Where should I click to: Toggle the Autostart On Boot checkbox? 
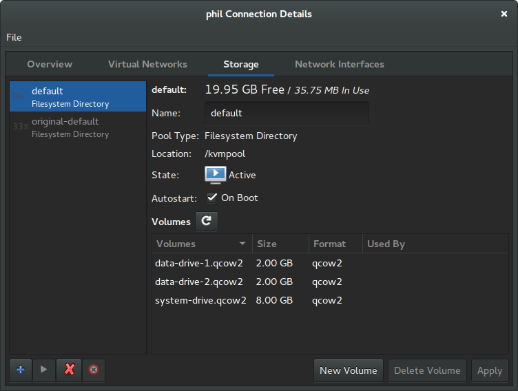211,198
